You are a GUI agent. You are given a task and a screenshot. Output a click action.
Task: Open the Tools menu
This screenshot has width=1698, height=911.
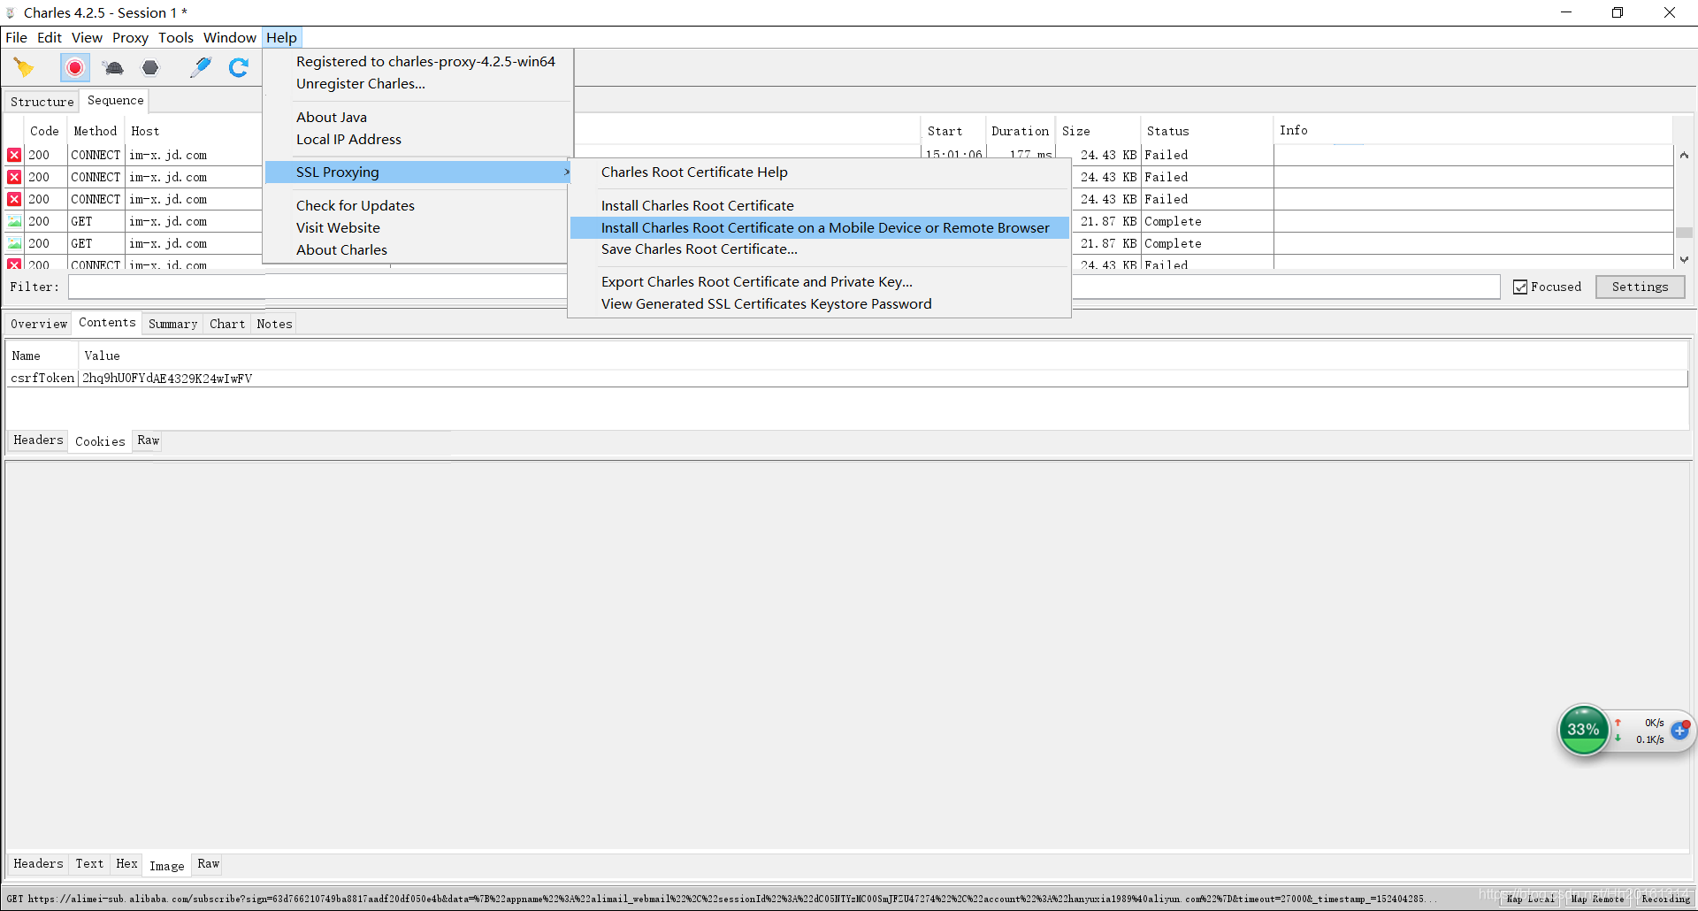176,37
